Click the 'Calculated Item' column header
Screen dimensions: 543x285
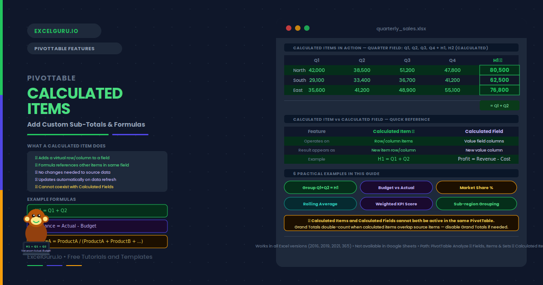[x=394, y=131]
